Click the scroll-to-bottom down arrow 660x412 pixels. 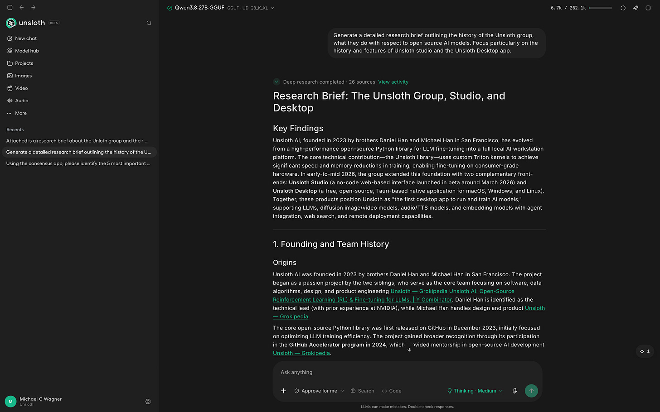coord(409,349)
